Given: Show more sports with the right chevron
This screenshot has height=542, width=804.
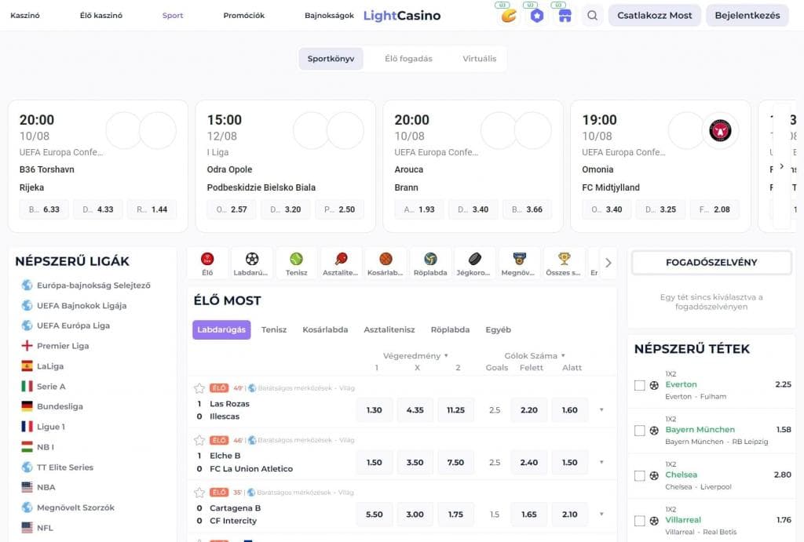Looking at the screenshot, I should pyautogui.click(x=608, y=263).
